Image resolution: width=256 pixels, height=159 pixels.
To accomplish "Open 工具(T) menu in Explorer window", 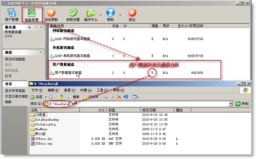I will [x=102, y=90].
